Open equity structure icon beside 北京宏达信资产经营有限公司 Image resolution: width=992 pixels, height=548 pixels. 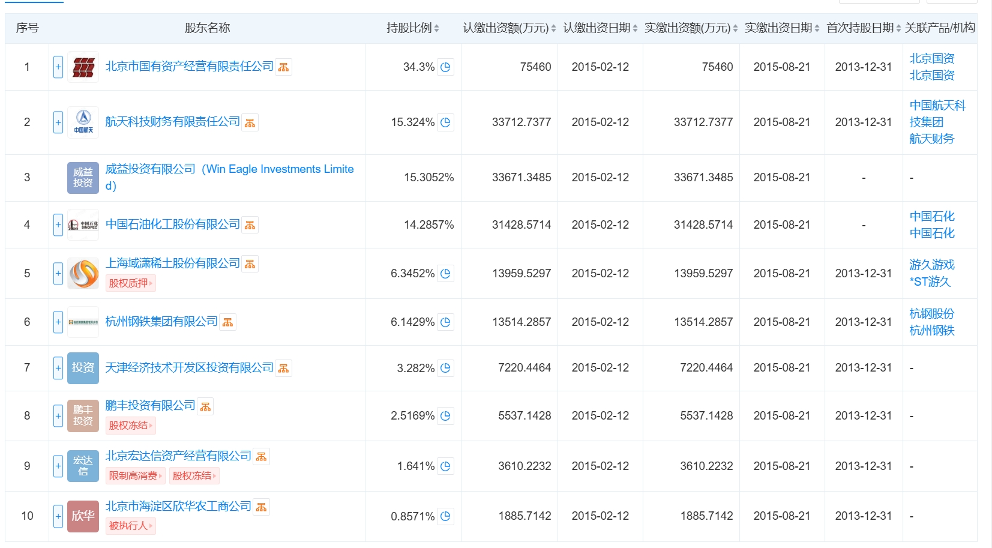click(262, 457)
